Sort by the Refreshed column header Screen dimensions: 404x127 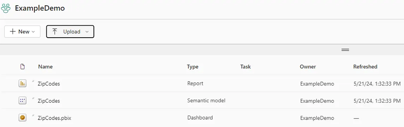[x=366, y=67]
